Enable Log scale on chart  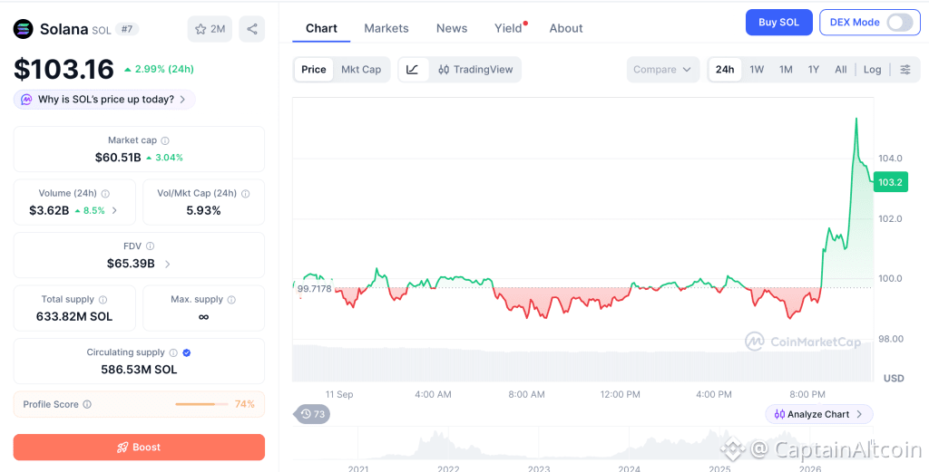[872, 69]
